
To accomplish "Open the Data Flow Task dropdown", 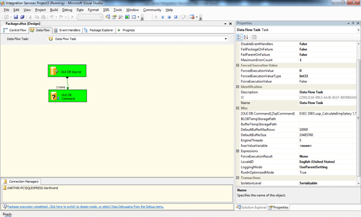I will click(225, 39).
